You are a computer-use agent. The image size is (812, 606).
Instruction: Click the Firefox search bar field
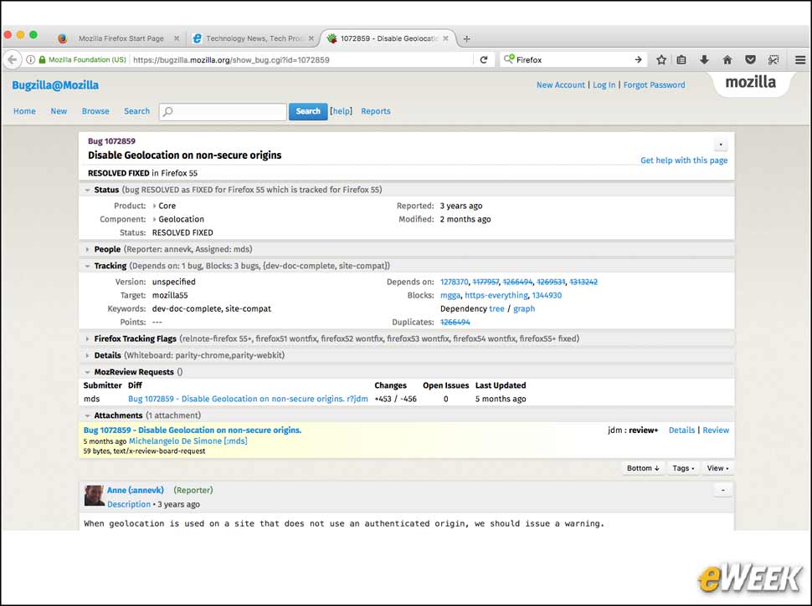[573, 60]
